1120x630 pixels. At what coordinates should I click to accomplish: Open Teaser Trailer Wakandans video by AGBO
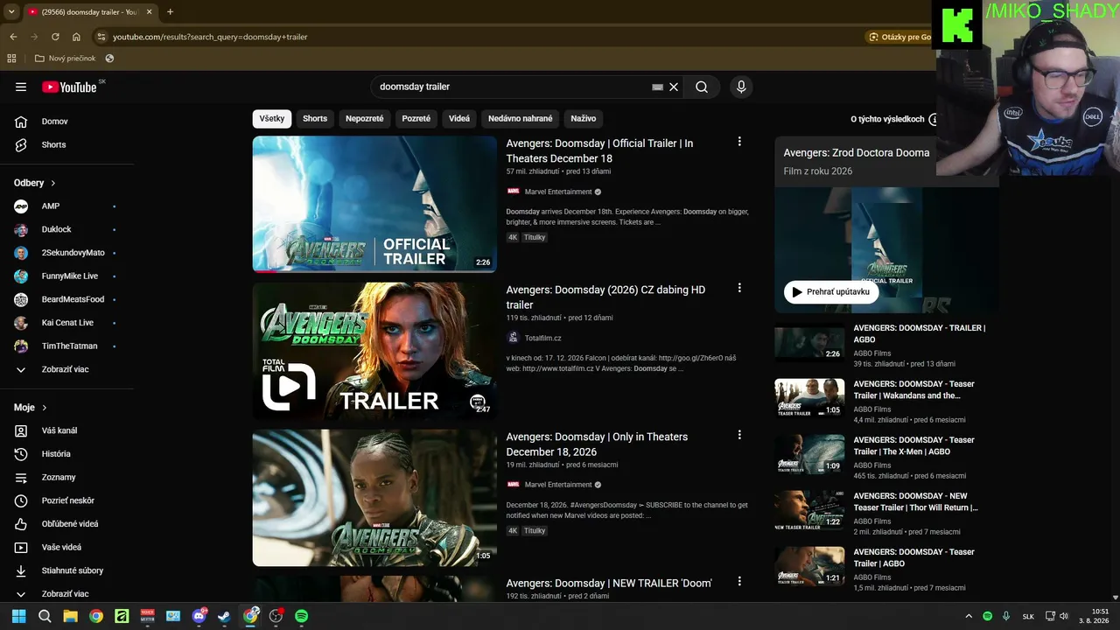click(914, 389)
